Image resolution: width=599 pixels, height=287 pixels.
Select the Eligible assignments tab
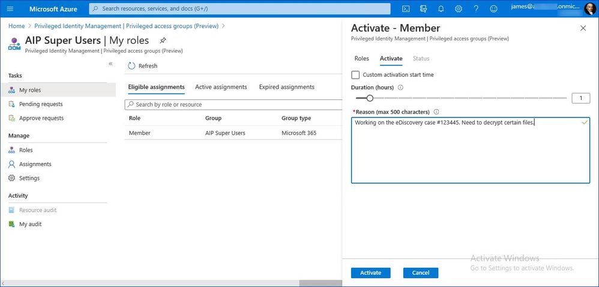click(x=156, y=87)
